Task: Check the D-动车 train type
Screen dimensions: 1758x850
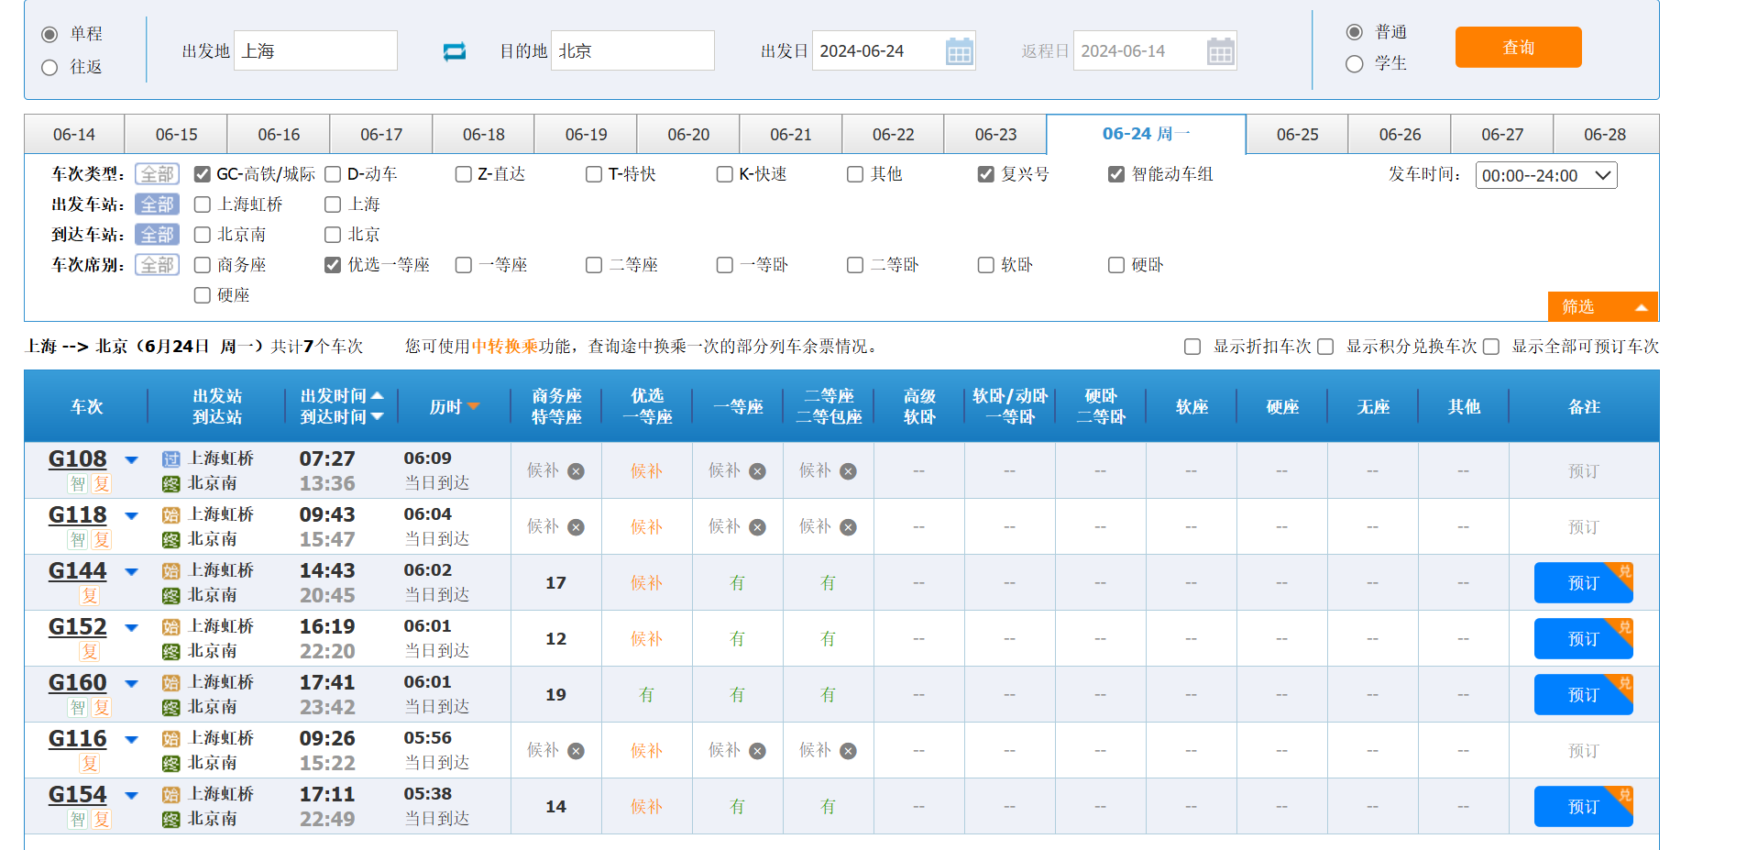Action: tap(333, 174)
